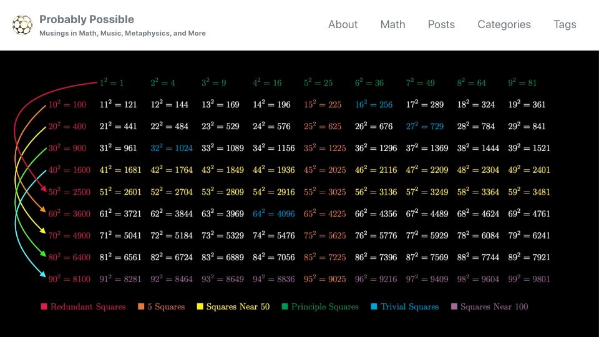This screenshot has width=599, height=337.
Task: Click the equation 91² = 8281
Action: click(x=120, y=279)
